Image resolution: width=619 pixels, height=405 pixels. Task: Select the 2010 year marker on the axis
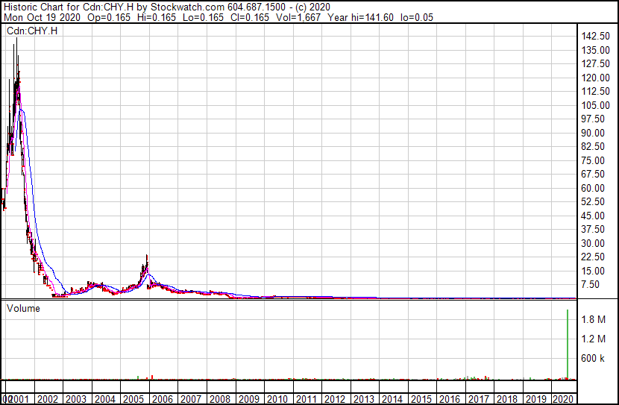tap(277, 399)
